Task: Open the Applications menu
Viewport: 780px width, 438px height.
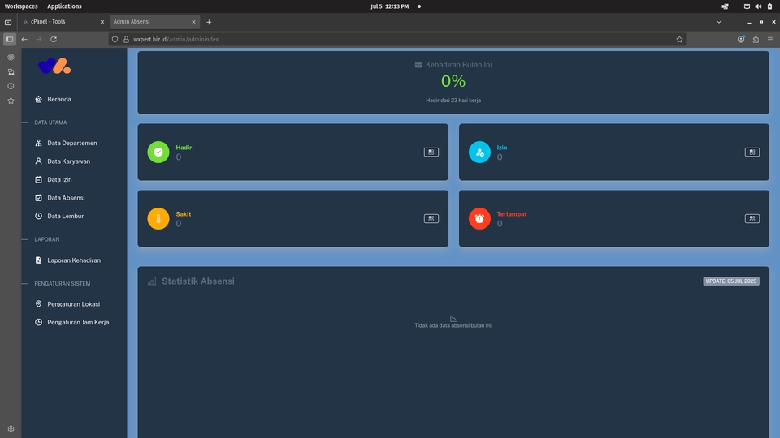Action: (x=64, y=6)
